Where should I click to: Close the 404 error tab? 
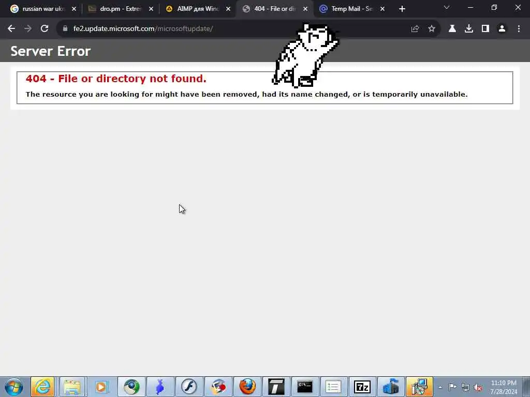[305, 9]
